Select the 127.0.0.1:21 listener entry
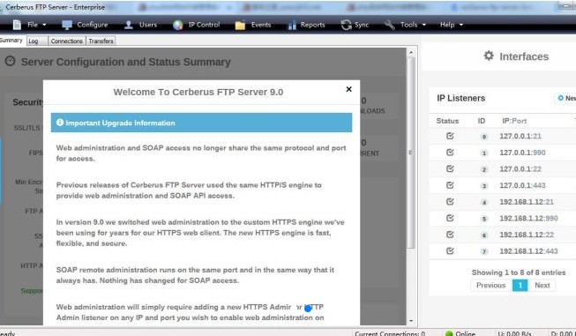576x336 pixels. point(520,136)
